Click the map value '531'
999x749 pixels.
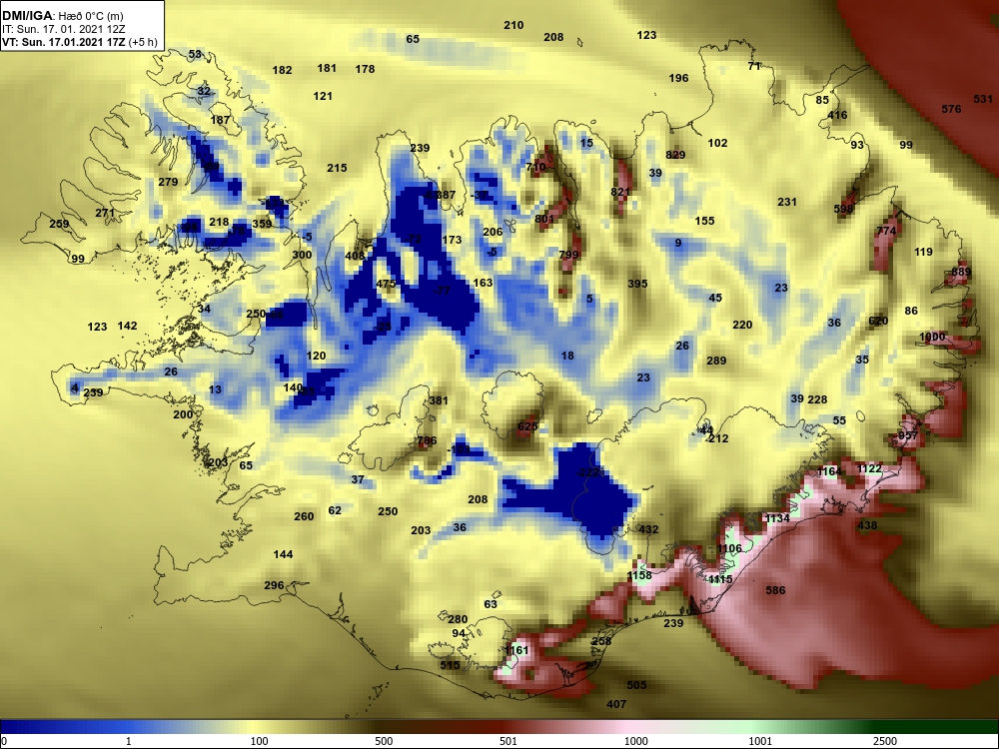click(x=983, y=99)
